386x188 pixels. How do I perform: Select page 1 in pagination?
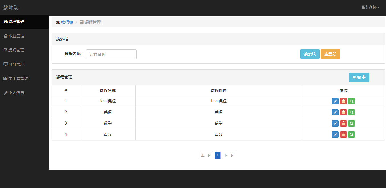coord(218,155)
